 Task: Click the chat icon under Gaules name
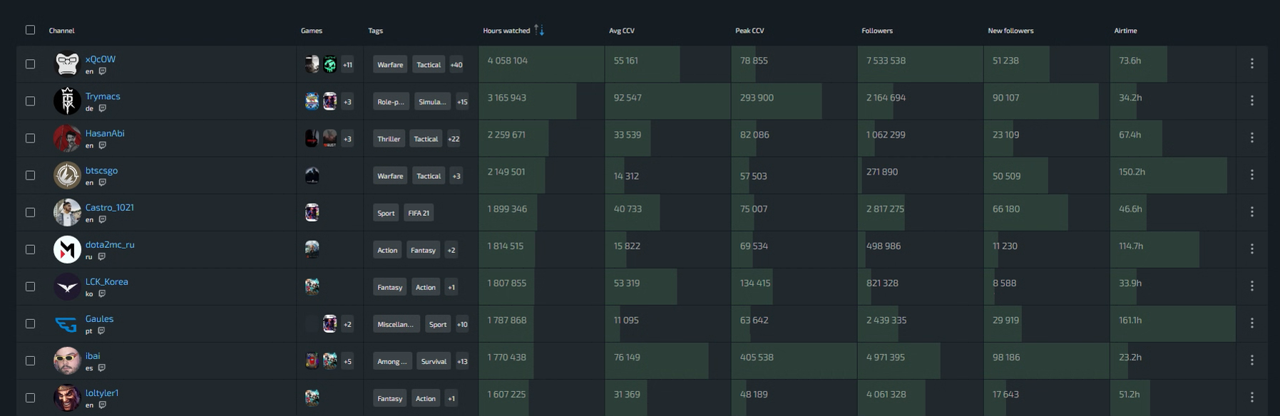101,331
